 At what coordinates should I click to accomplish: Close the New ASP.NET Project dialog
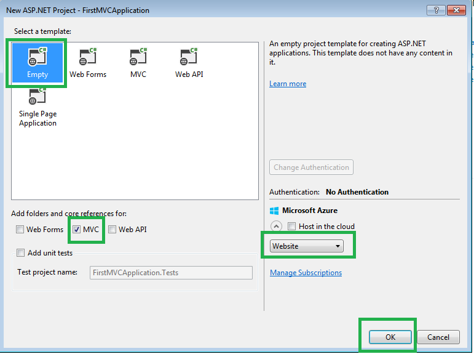pos(456,10)
